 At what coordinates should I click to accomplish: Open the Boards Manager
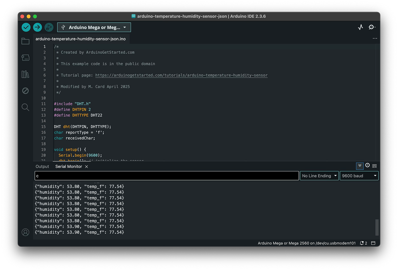[x=25, y=58]
